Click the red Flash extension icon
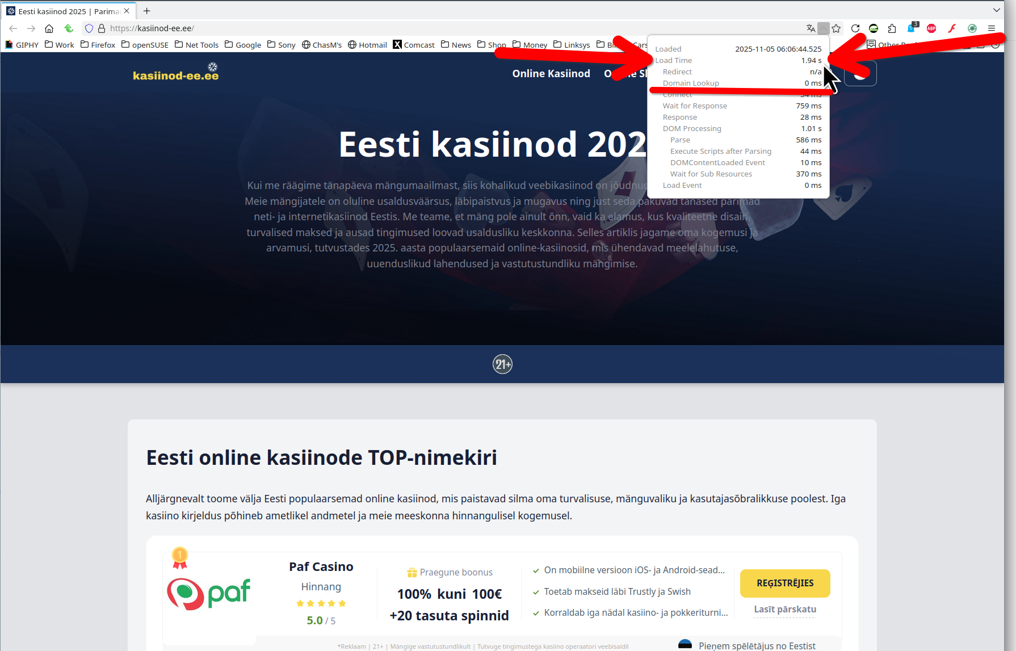Screen dimensions: 1016x651 coord(952,28)
